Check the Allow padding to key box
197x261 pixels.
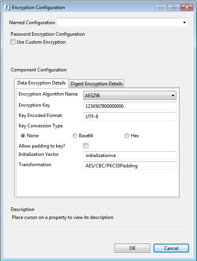click(86, 146)
